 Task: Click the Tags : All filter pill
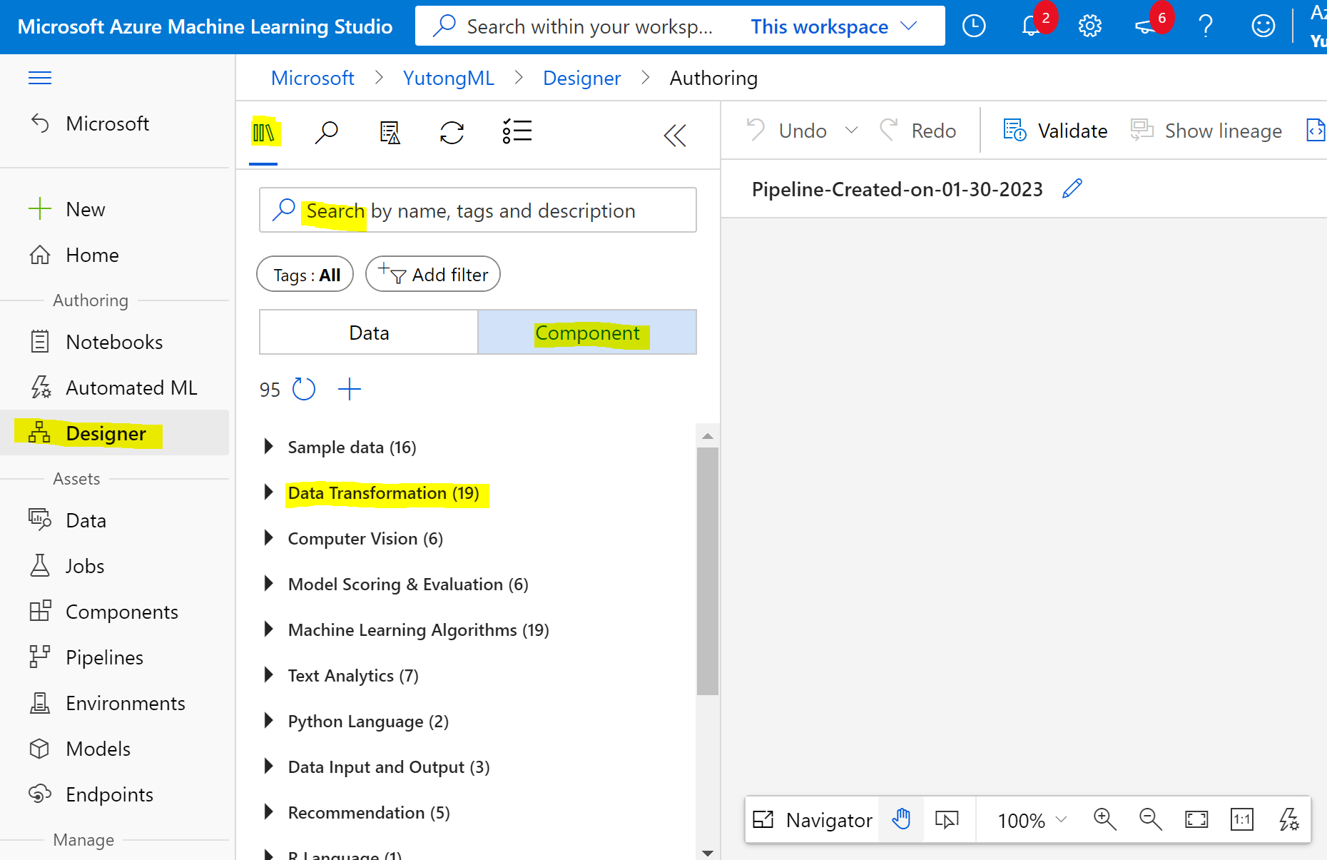coord(305,274)
